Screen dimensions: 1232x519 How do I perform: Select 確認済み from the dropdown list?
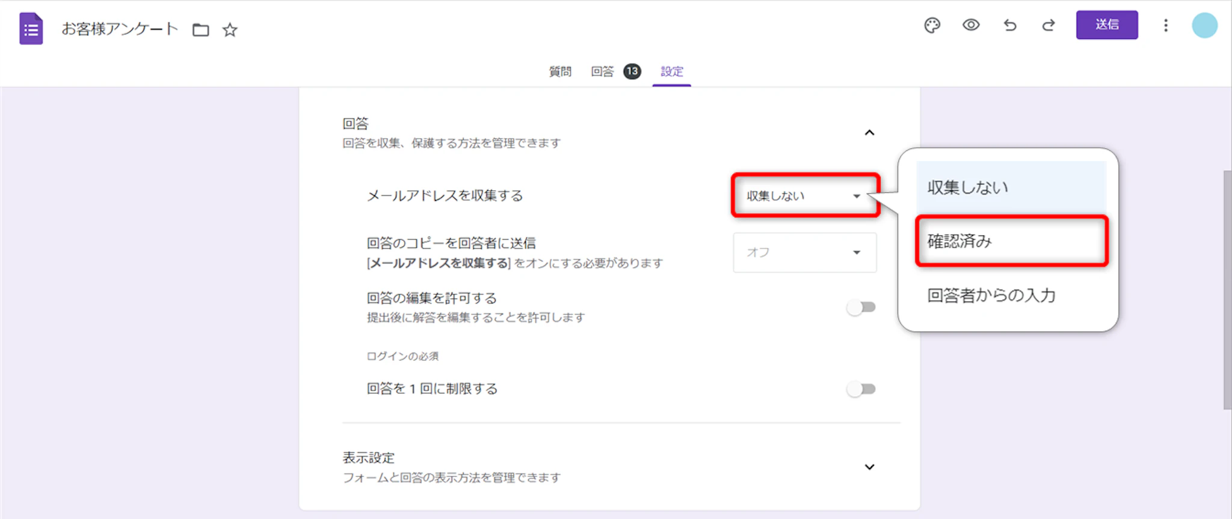point(1011,241)
